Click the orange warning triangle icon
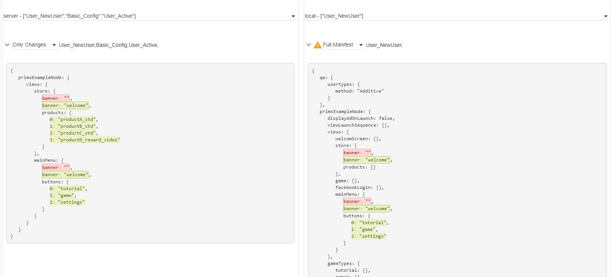Viewport: 611px width, 277px height. (x=317, y=45)
